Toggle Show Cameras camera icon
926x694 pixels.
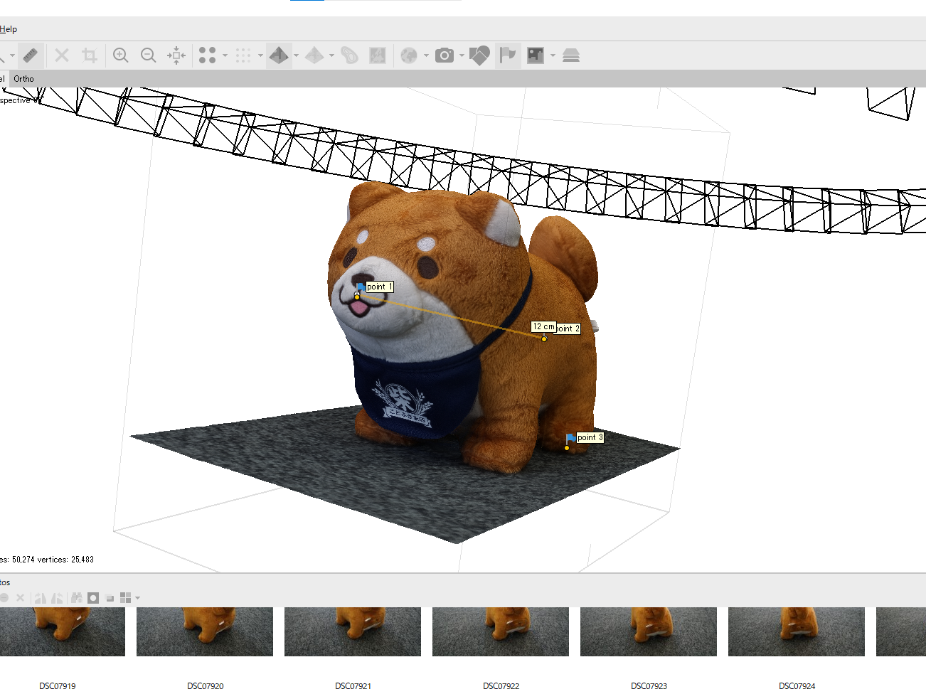click(x=445, y=55)
